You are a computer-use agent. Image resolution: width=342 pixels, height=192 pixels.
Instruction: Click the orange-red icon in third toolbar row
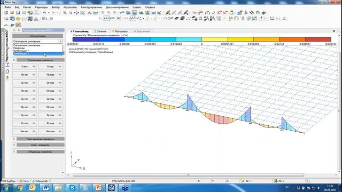pos(18,25)
